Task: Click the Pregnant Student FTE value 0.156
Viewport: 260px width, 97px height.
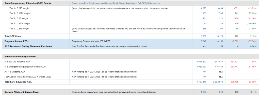Action: pos(220,41)
